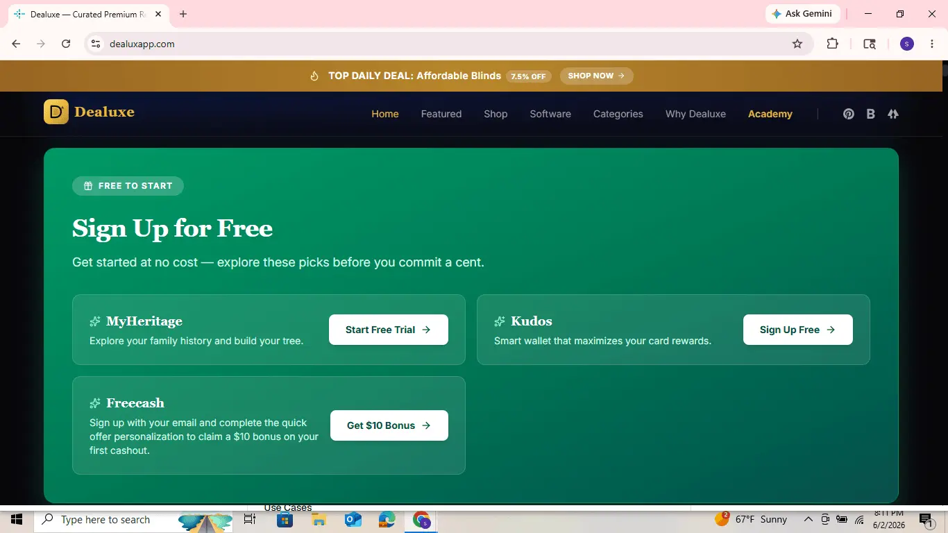Click the Kudos card title
The height and width of the screenshot is (533, 948).
tap(532, 321)
